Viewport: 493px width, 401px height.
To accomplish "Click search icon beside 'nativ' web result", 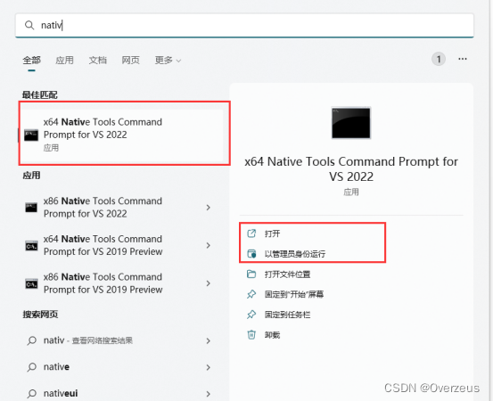I will pyautogui.click(x=31, y=340).
